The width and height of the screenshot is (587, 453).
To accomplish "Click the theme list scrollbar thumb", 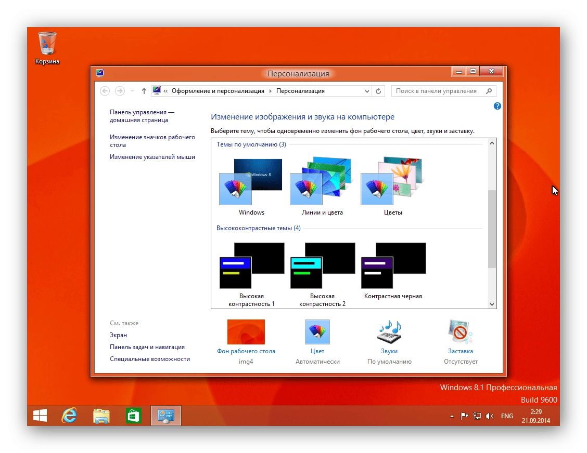I will (492, 229).
